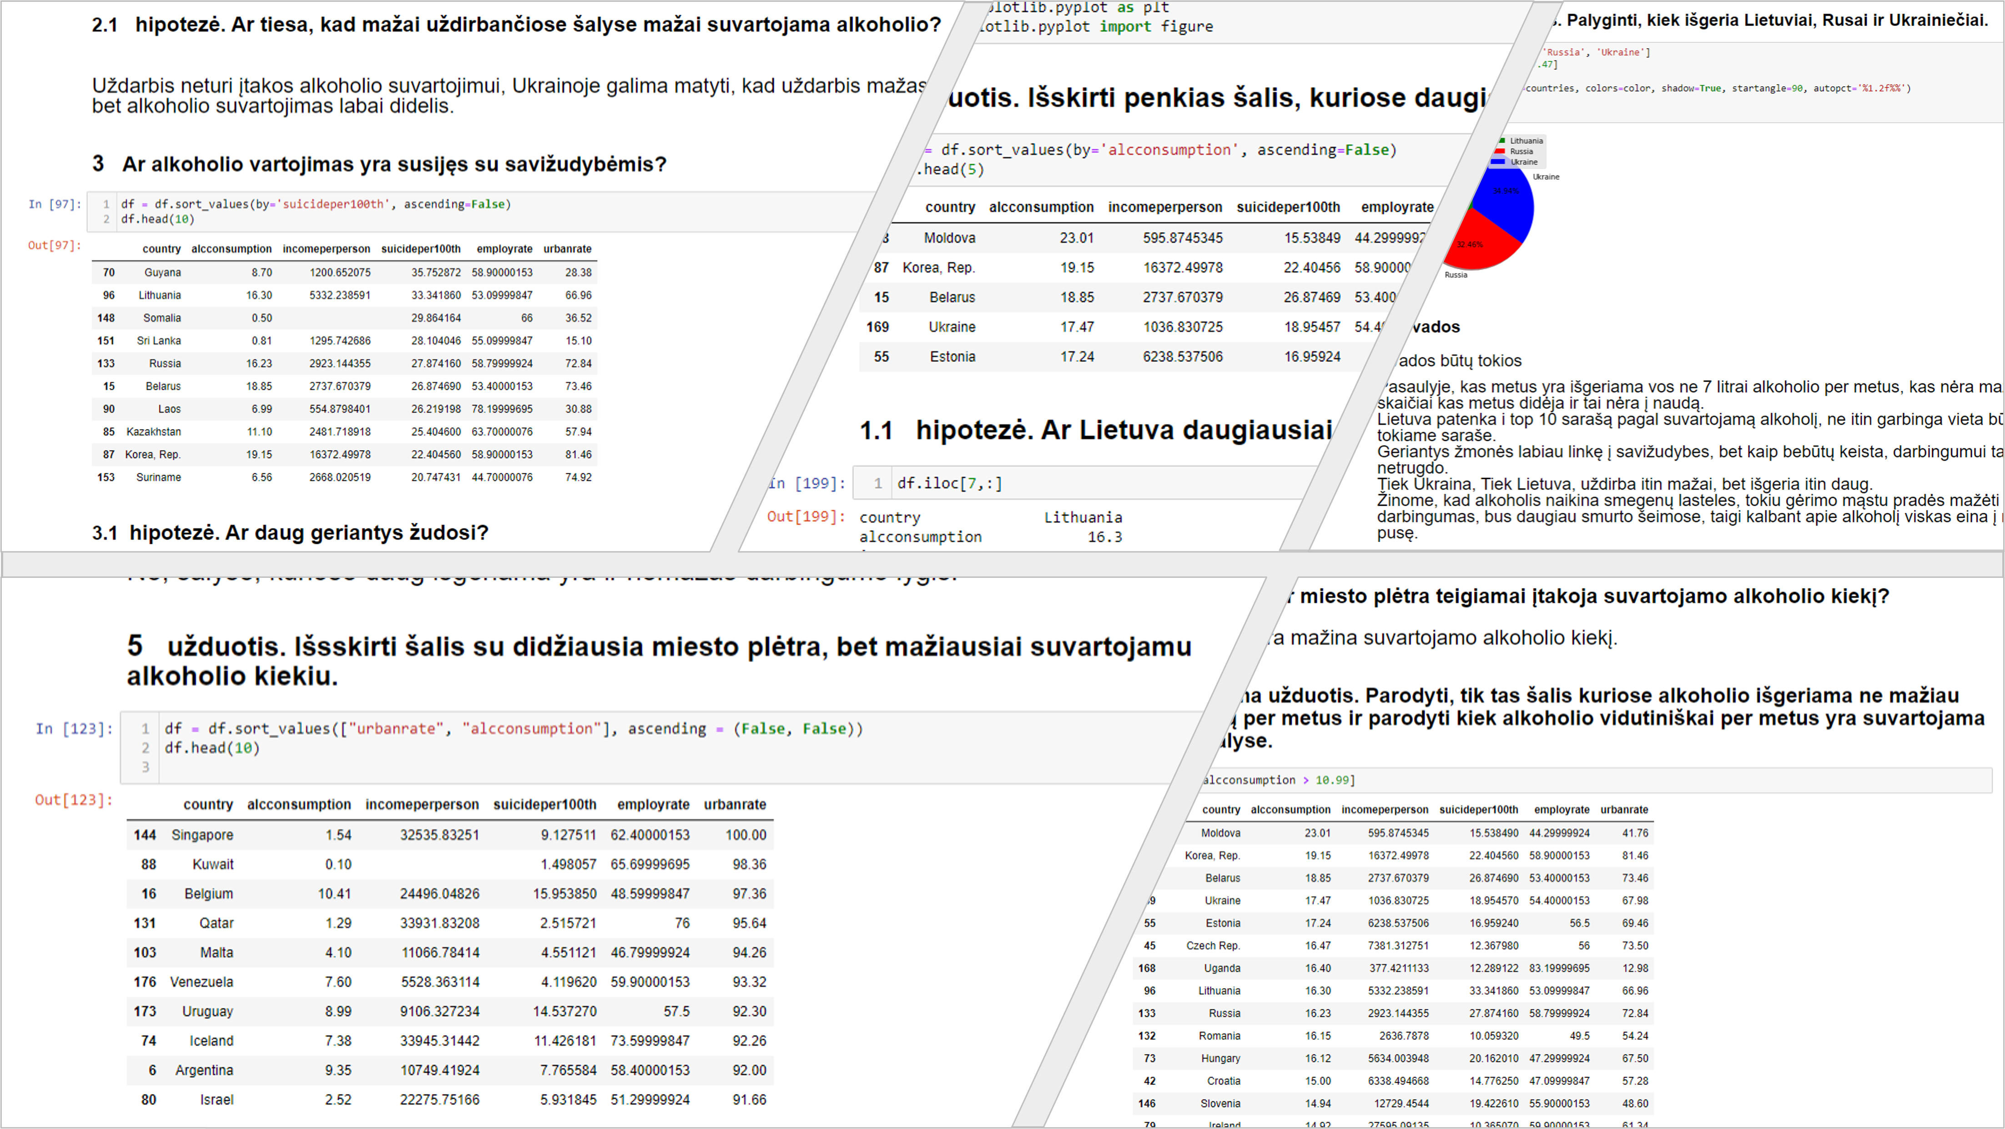The height and width of the screenshot is (1129, 2005).
Task: Click the In [199] prompt label
Action: pos(810,483)
